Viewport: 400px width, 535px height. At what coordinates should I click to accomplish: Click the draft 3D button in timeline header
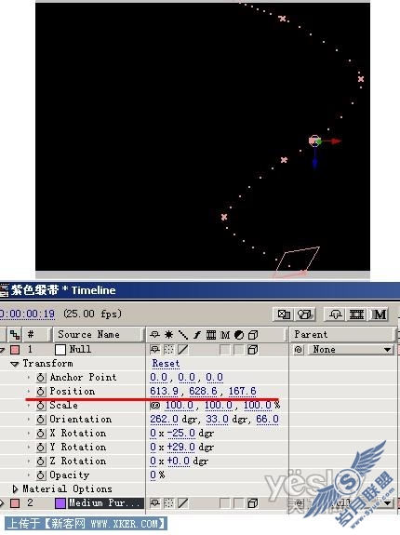(305, 314)
